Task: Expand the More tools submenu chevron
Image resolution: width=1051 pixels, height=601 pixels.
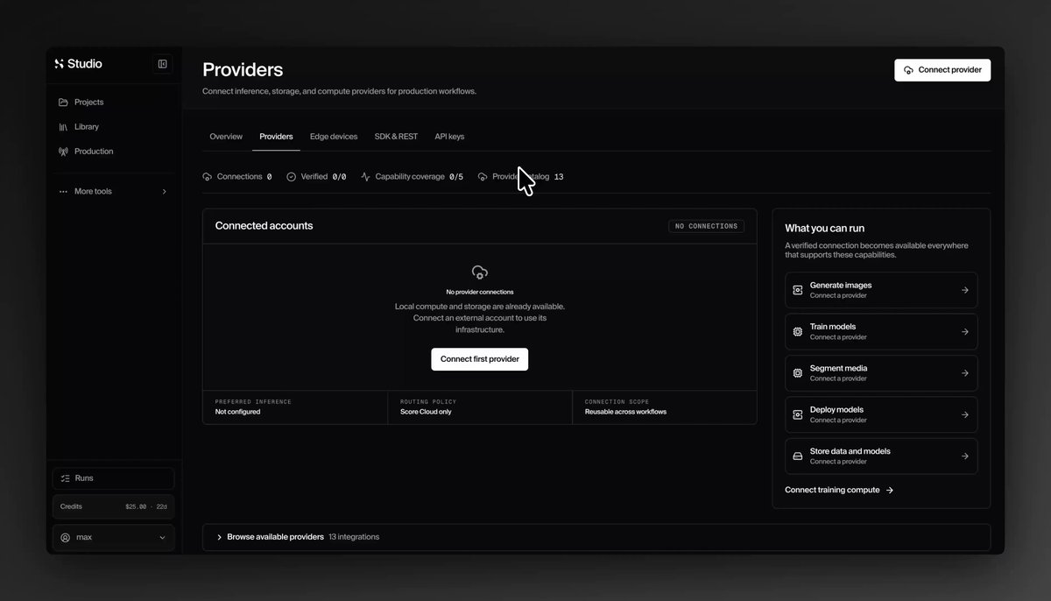Action: click(164, 191)
